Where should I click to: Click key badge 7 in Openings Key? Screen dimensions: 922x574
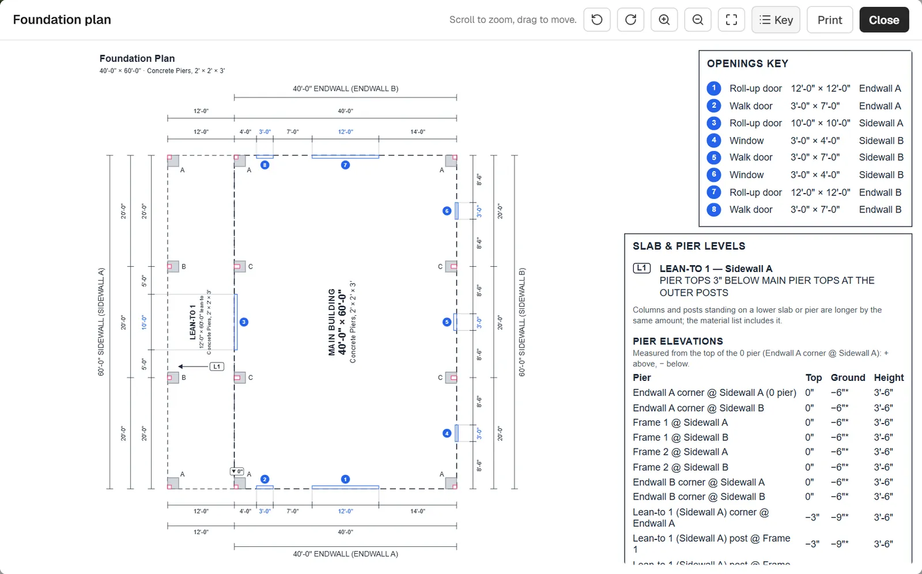pyautogui.click(x=713, y=192)
